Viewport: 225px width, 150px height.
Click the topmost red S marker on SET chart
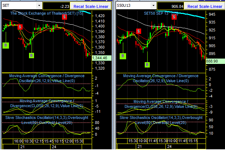pos(64,17)
